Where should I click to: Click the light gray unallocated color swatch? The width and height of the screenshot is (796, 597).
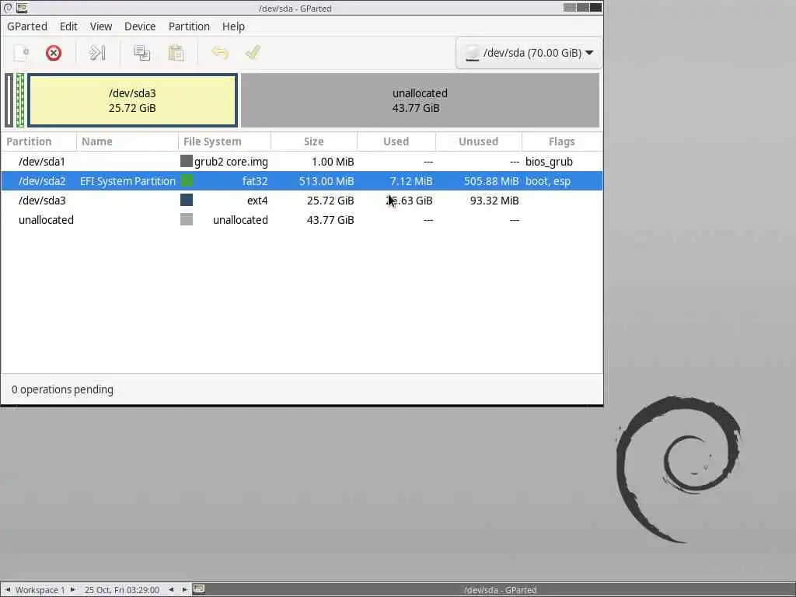tap(187, 219)
